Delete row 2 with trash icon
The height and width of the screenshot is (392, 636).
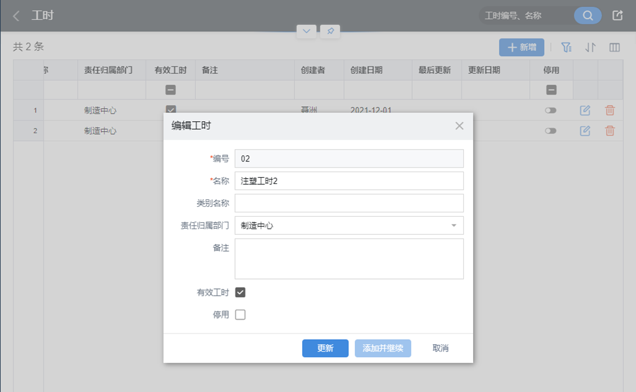point(610,130)
